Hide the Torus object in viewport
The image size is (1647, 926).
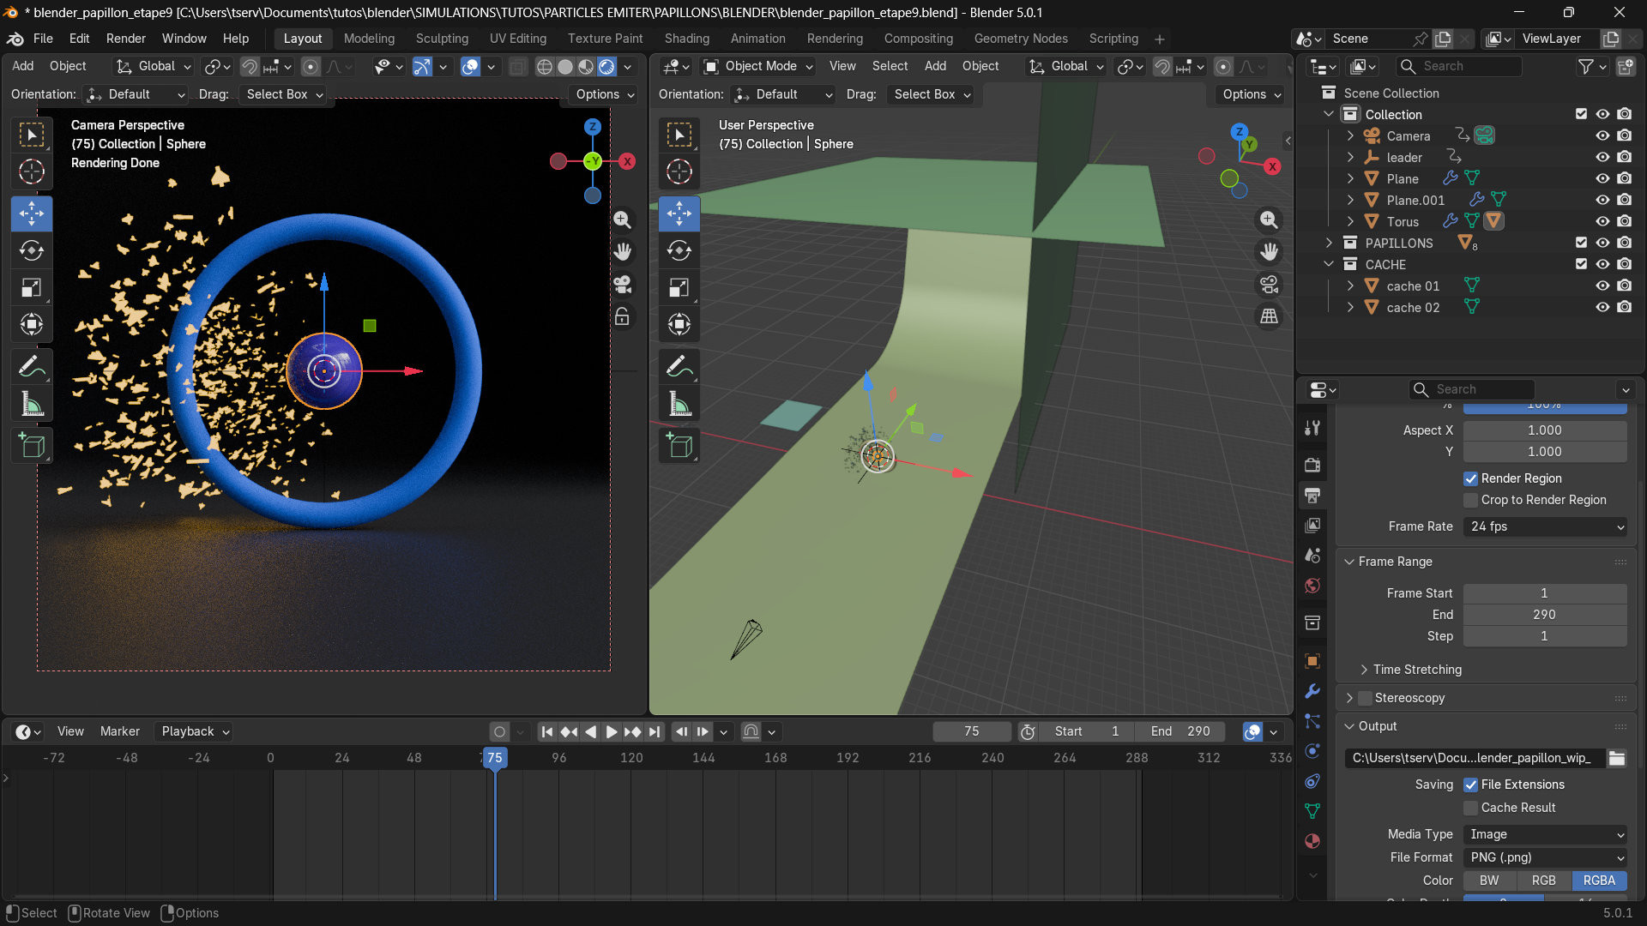1602,221
